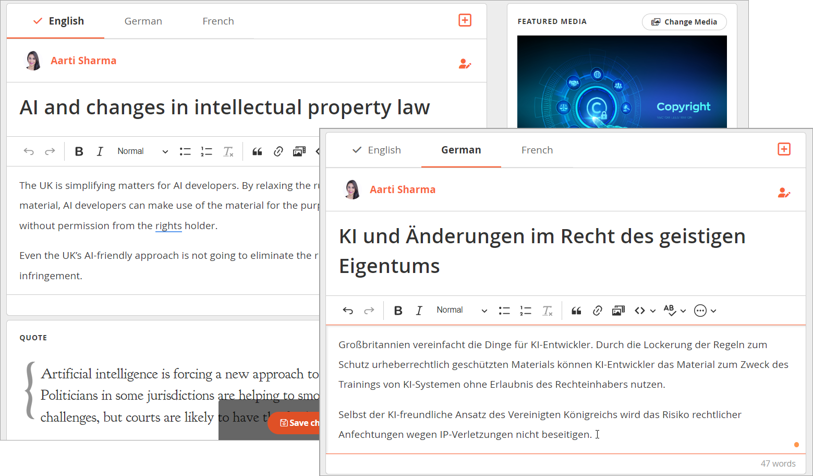Insert image in back window toolbar
The image size is (813, 476).
pyautogui.click(x=299, y=151)
